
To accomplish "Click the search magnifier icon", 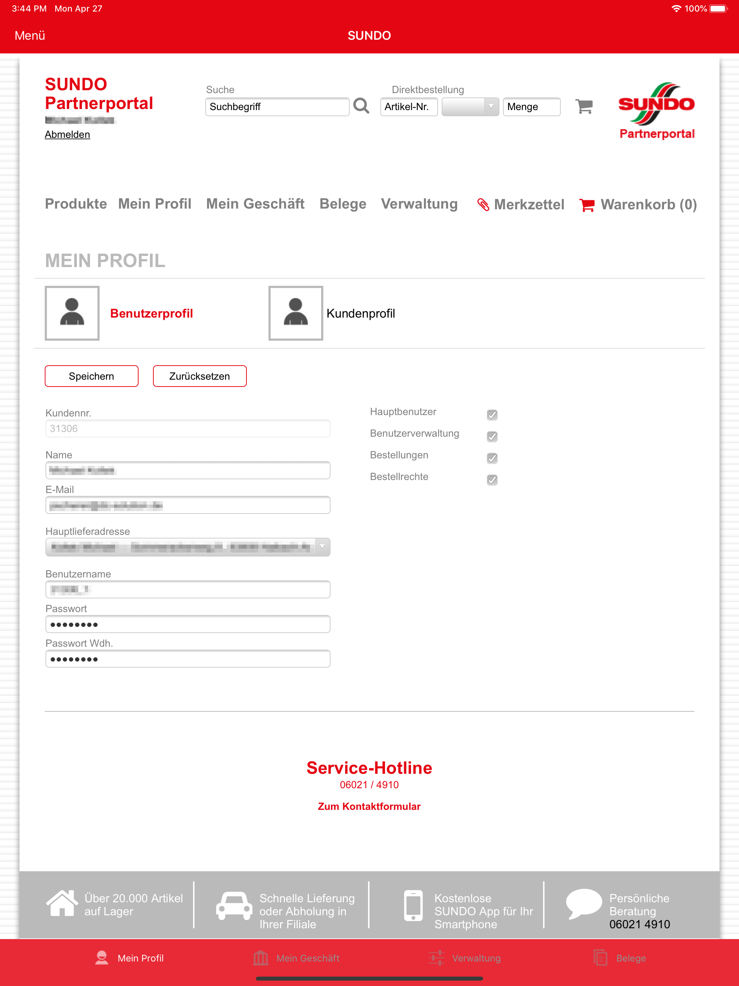I will click(x=361, y=106).
